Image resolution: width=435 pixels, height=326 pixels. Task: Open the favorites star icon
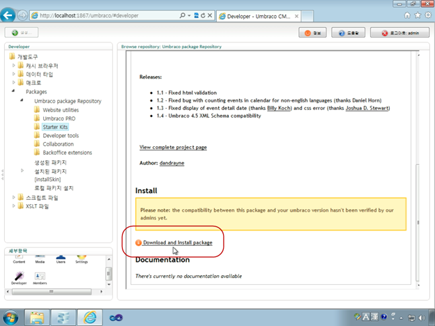(418, 15)
